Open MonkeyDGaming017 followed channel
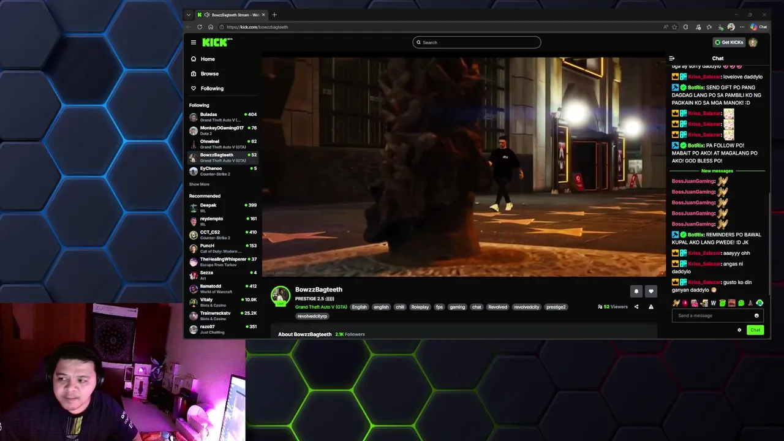 (223, 130)
